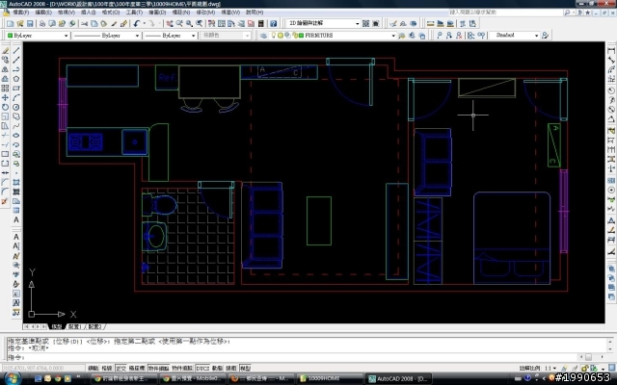Select the Ellipse draw tool
The width and height of the screenshot is (617, 385).
pyautogui.click(x=16, y=135)
